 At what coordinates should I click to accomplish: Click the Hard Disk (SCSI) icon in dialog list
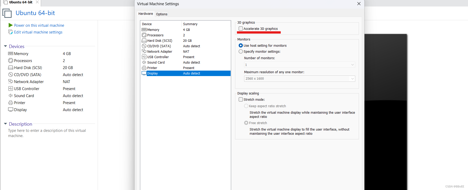click(144, 40)
